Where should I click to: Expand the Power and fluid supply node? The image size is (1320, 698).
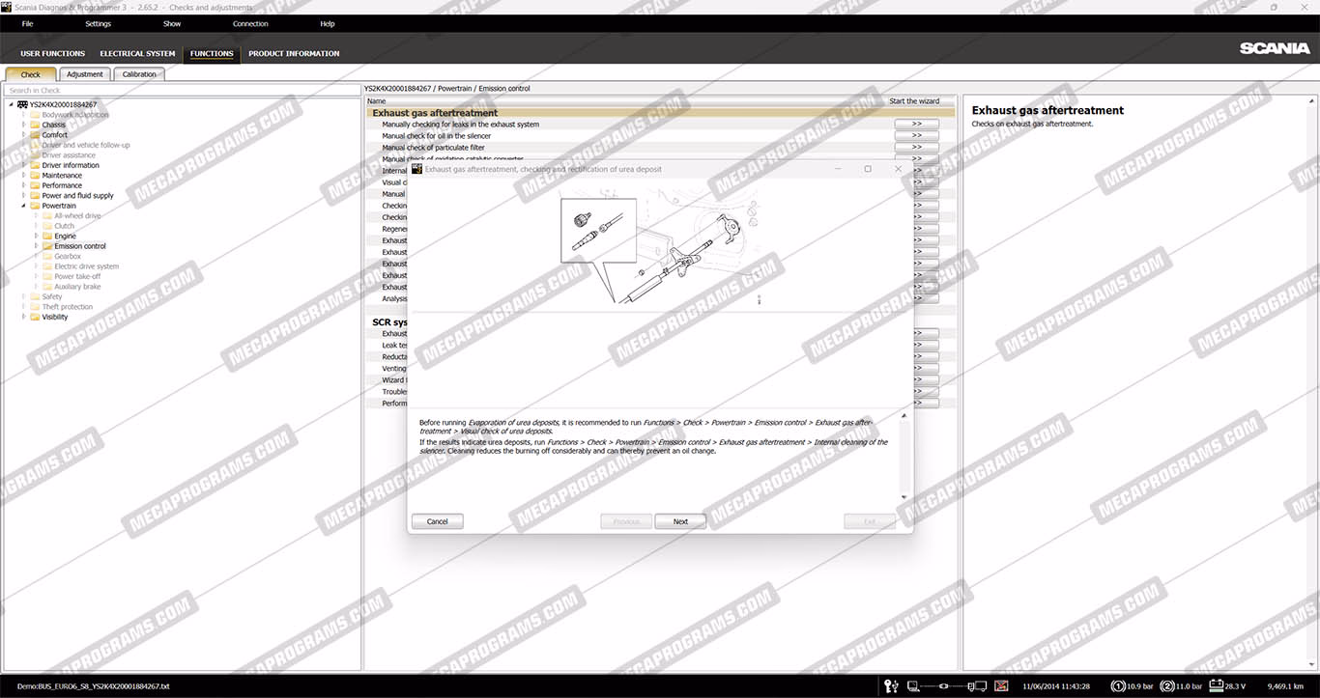tap(24, 196)
